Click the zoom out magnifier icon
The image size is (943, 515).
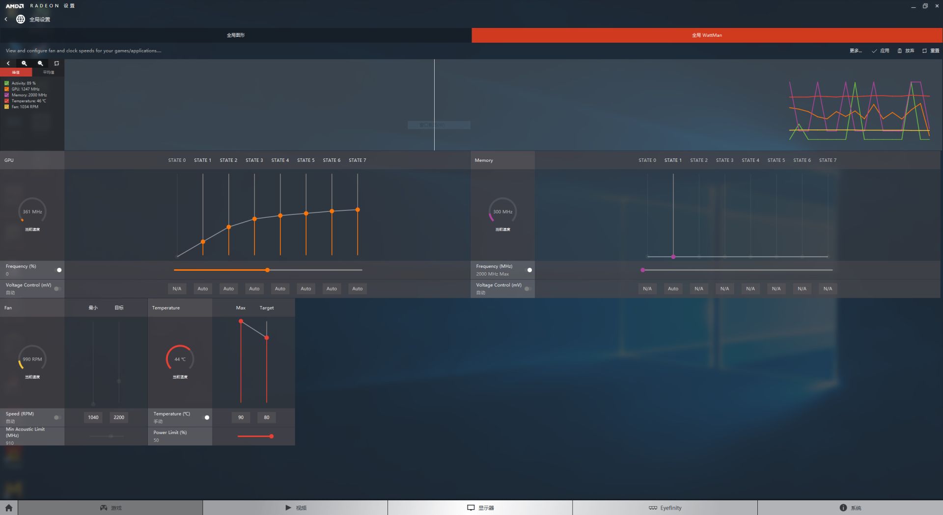coord(40,63)
